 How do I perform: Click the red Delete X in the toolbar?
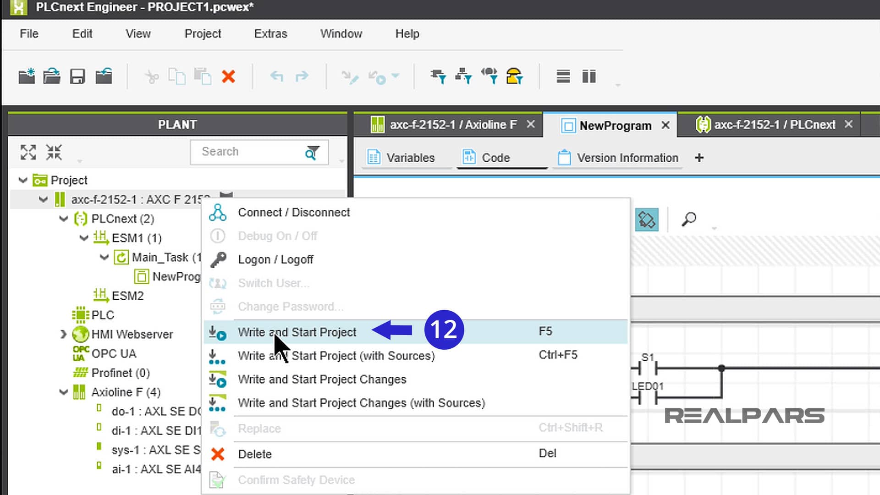click(228, 76)
